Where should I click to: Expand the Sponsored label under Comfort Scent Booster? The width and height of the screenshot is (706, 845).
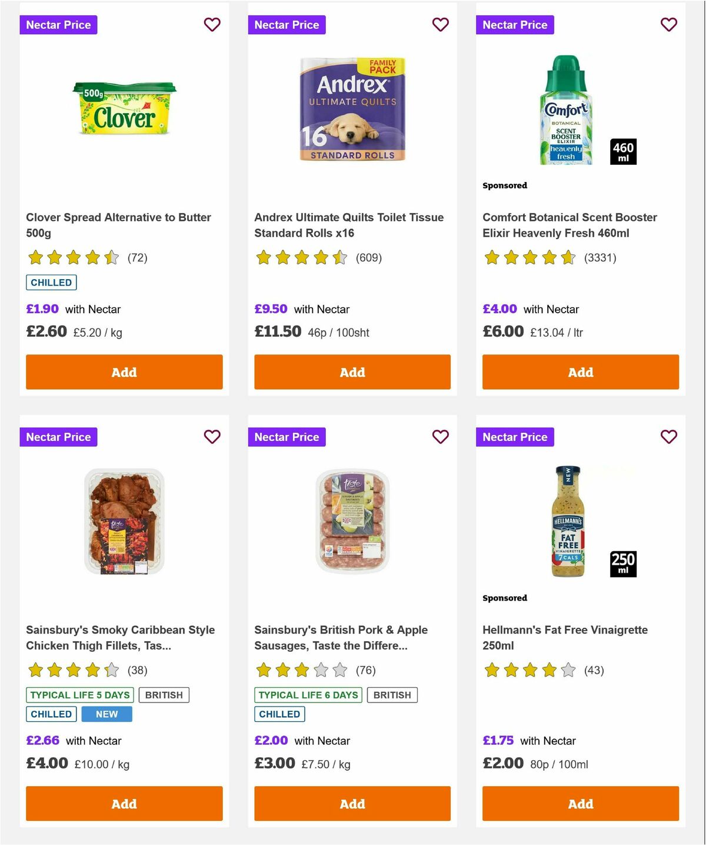click(504, 185)
